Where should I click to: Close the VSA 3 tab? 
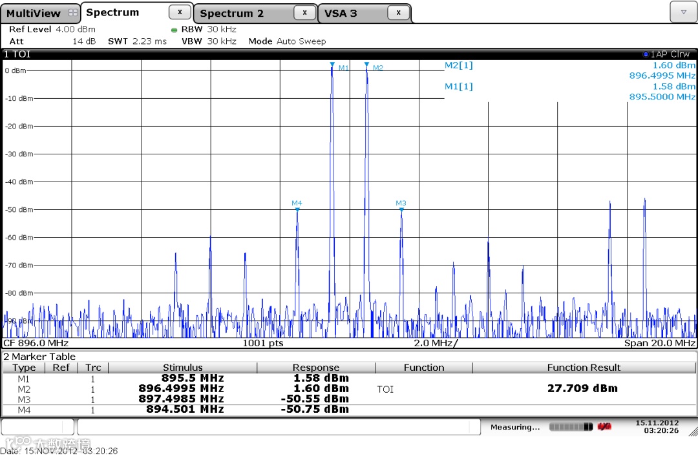pyautogui.click(x=398, y=13)
